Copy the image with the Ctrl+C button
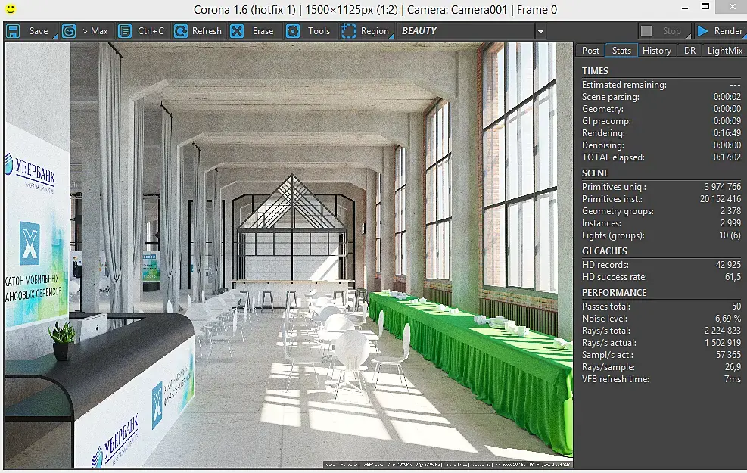The width and height of the screenshot is (747, 473). (142, 32)
